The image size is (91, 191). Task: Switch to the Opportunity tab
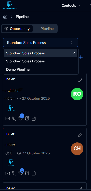(x=17, y=29)
